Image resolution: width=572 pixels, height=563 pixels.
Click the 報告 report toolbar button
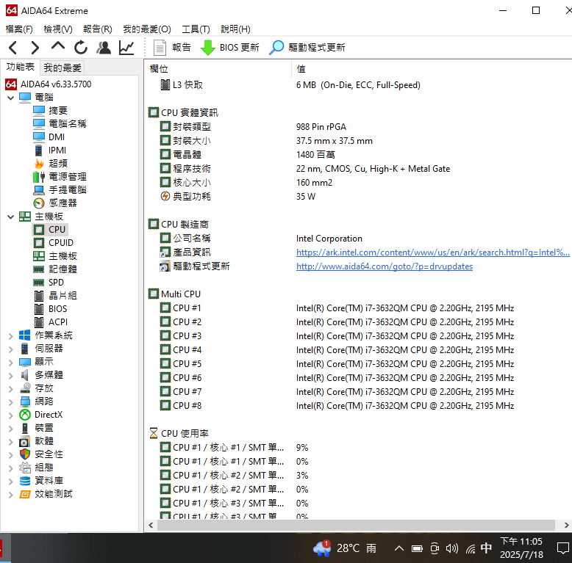(172, 48)
